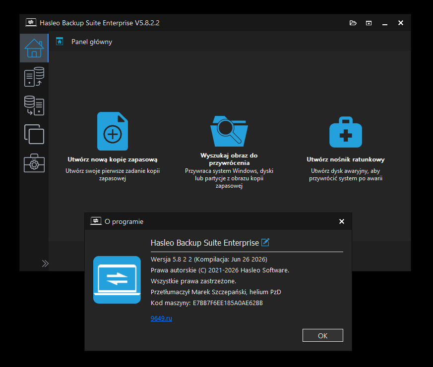The image size is (433, 367).
Task: Click the machine code E7BB7F6EE185A0AE62BB
Action: (x=228, y=303)
